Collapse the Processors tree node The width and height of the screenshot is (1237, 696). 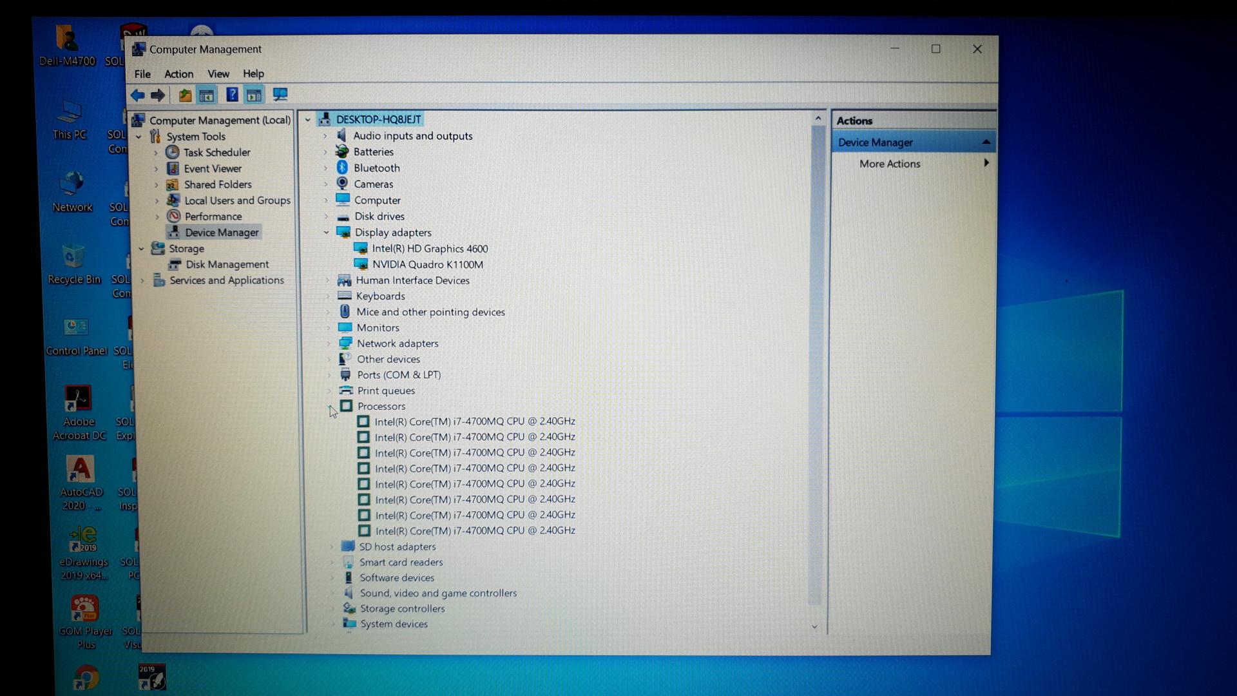tap(331, 407)
